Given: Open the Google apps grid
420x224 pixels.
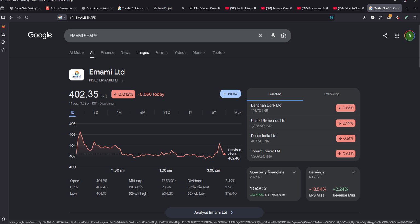Looking at the screenshot, I should coord(397,36).
